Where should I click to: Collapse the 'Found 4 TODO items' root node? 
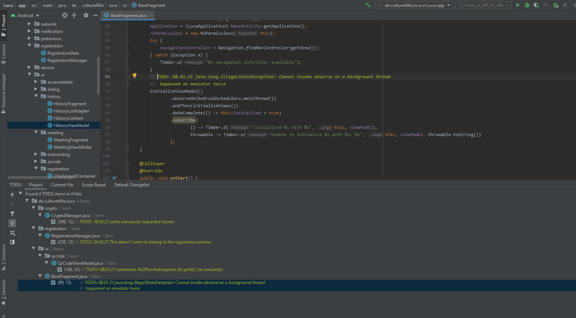21,194
